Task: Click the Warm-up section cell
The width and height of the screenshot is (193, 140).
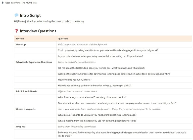Action: (35, 44)
